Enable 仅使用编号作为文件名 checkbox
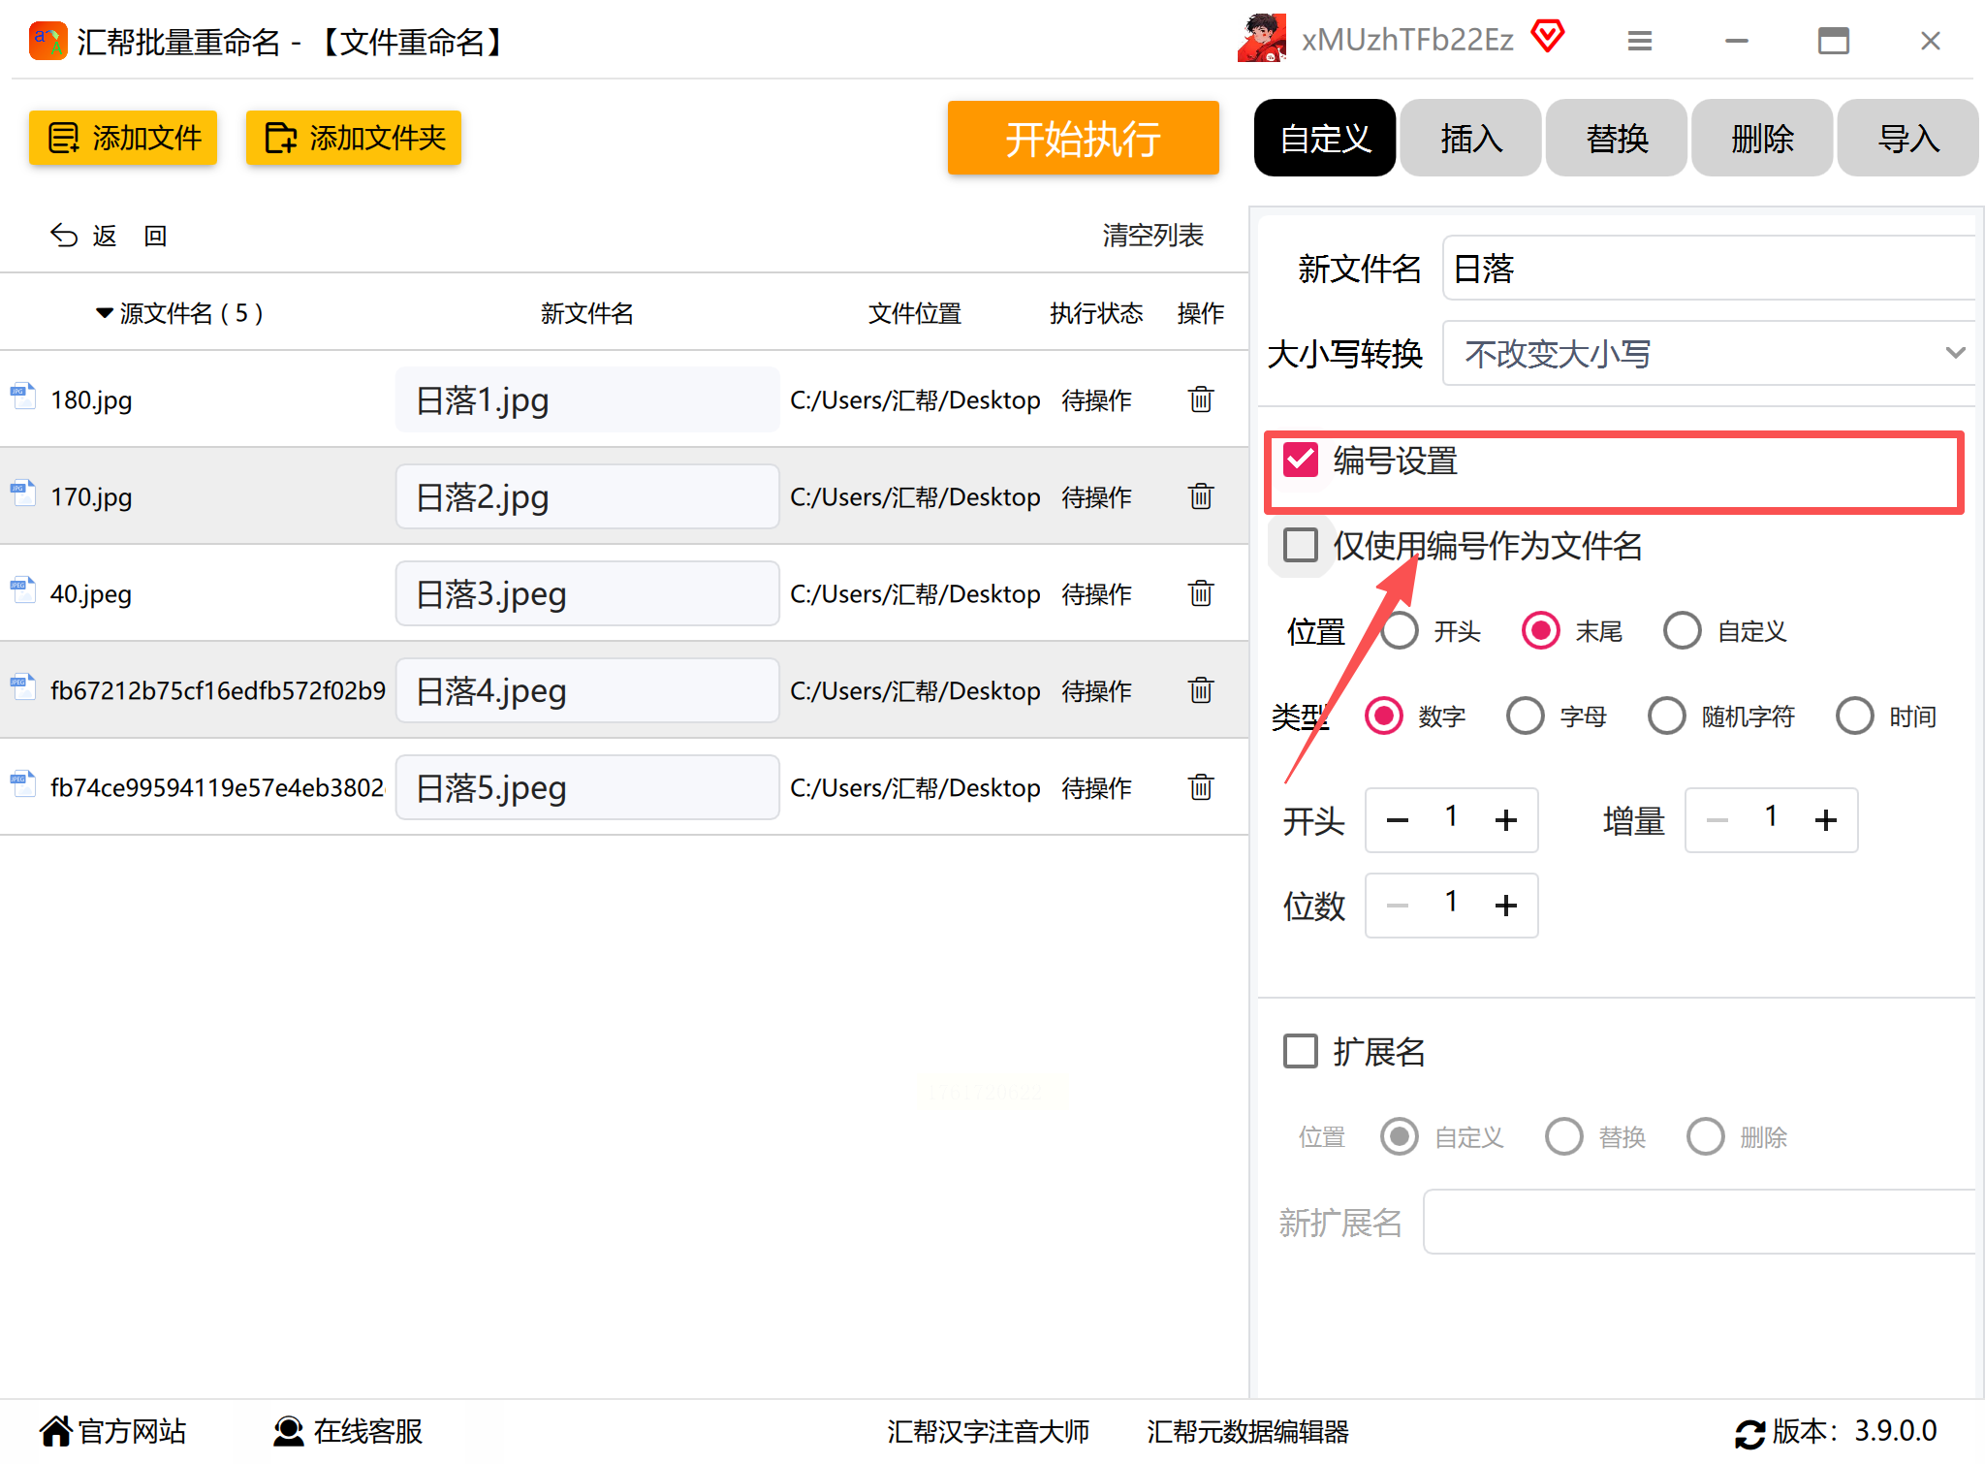Viewport: 1985px width, 1464px height. click(1300, 545)
